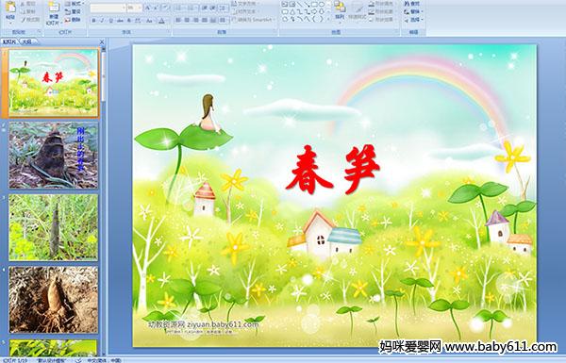Select the oval shape in shapes gallery
This screenshot has width=566, height=363.
(322, 5)
